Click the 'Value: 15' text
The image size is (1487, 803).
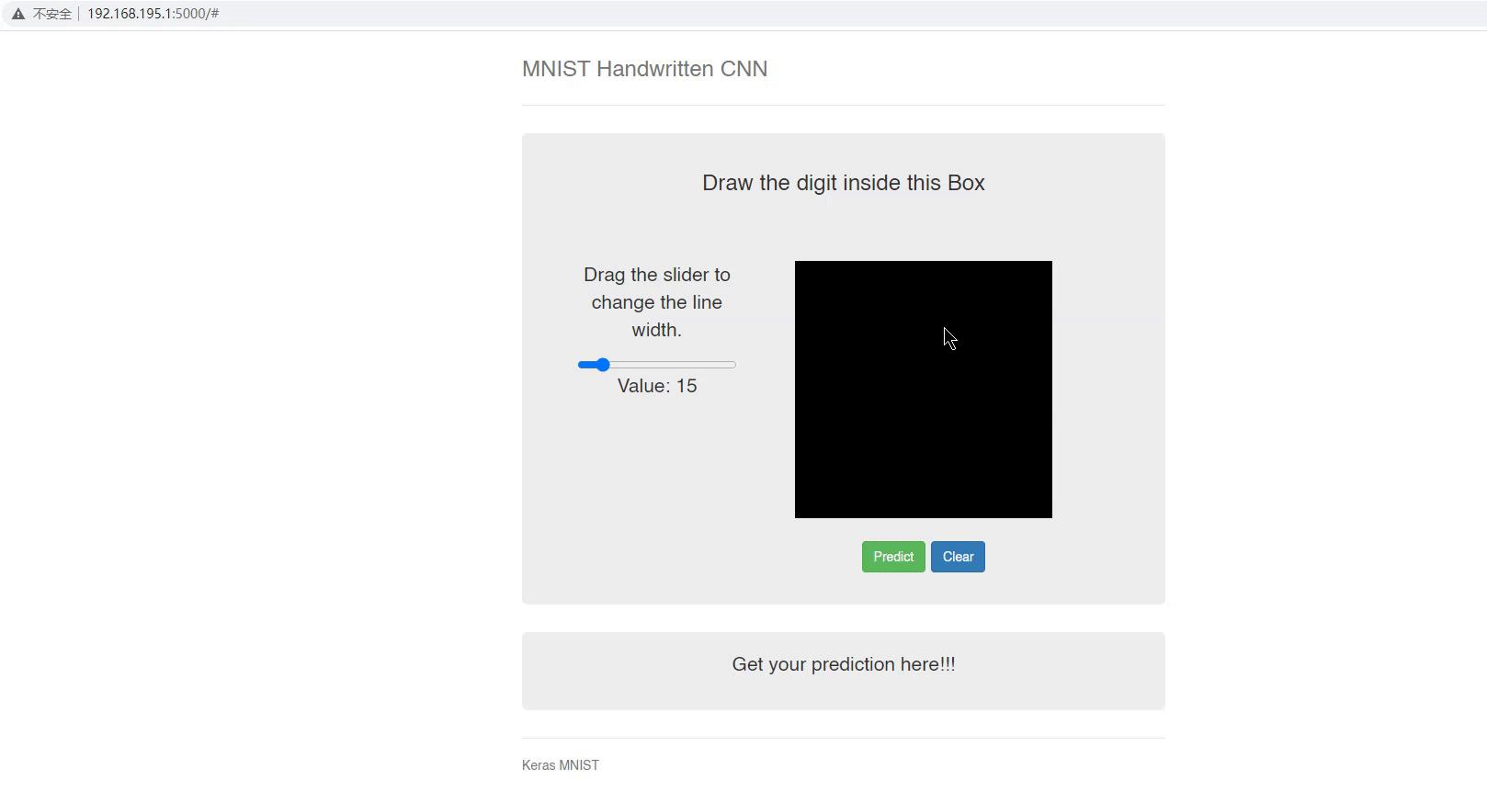pos(657,386)
